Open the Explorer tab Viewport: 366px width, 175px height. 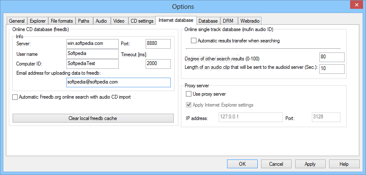(38, 21)
